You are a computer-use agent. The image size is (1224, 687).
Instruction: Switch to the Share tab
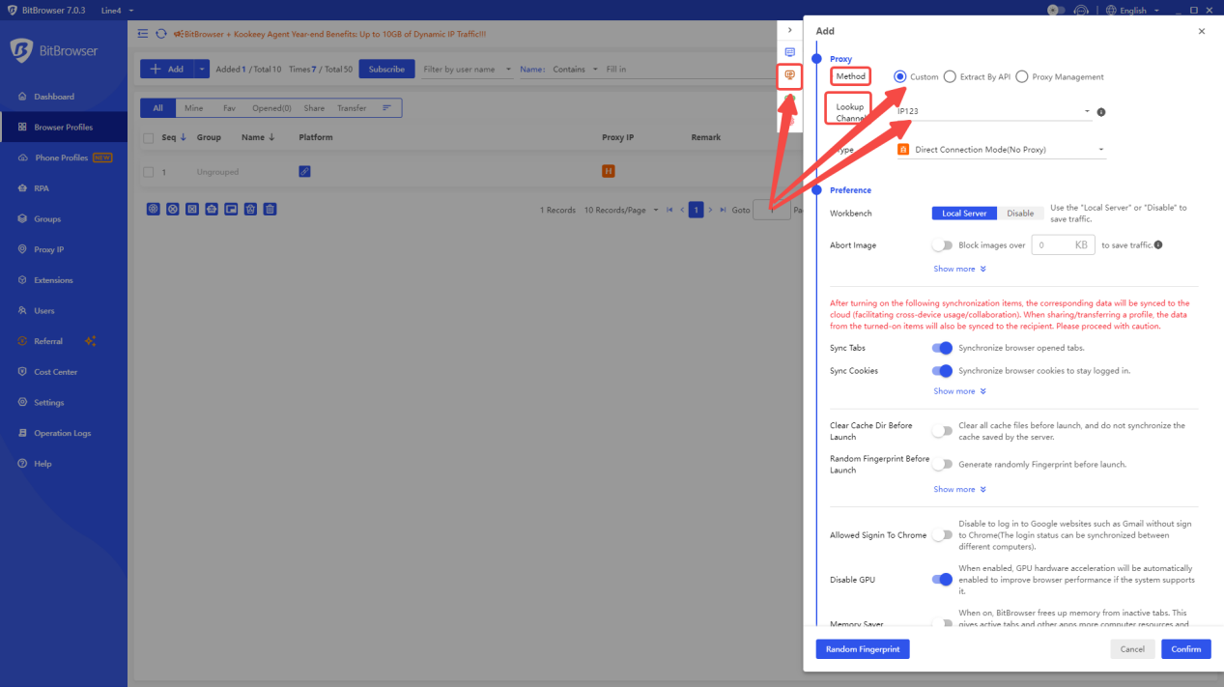314,108
